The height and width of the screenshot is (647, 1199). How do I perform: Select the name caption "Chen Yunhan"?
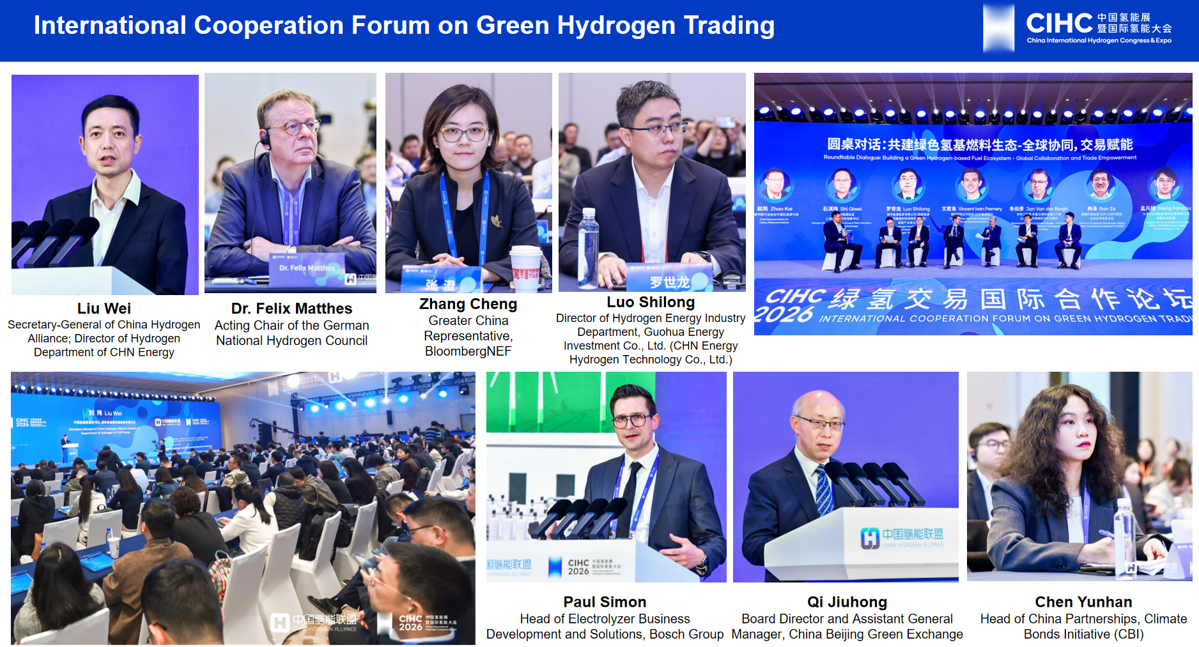tap(1083, 602)
